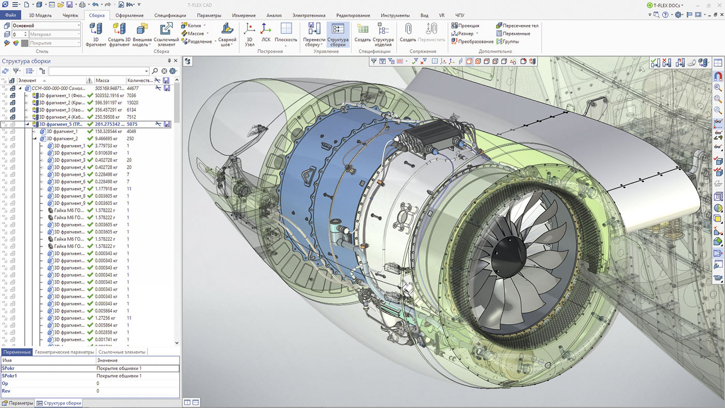Click the Пересечение тел tool
Viewport: 725px width, 408px height.
(x=517, y=25)
